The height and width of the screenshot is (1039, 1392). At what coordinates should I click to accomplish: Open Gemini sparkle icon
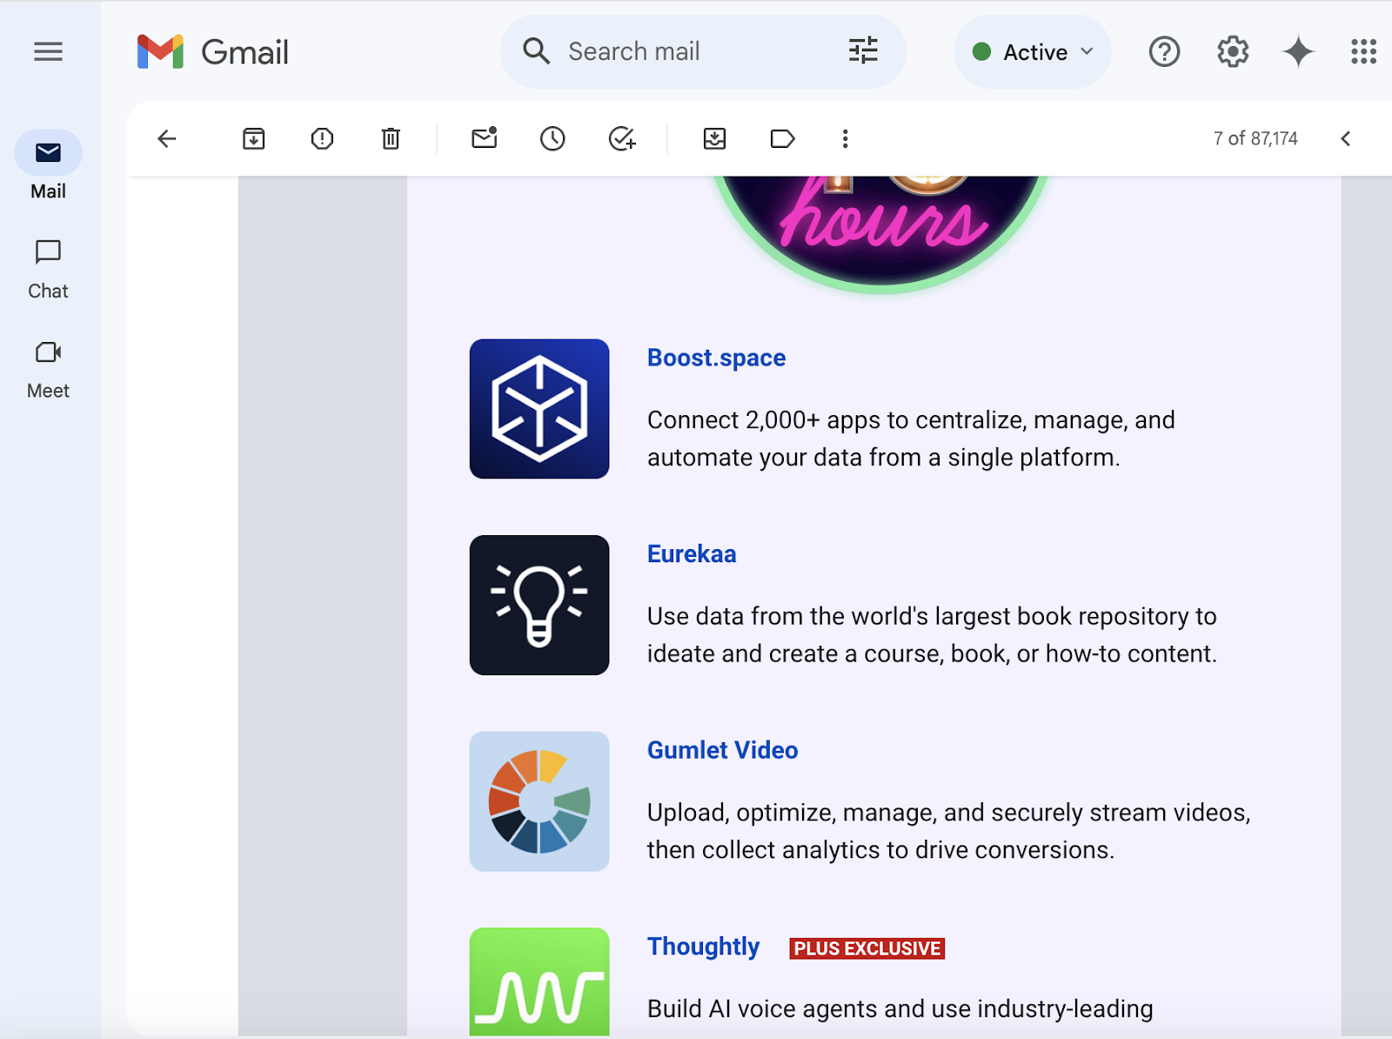1298,52
